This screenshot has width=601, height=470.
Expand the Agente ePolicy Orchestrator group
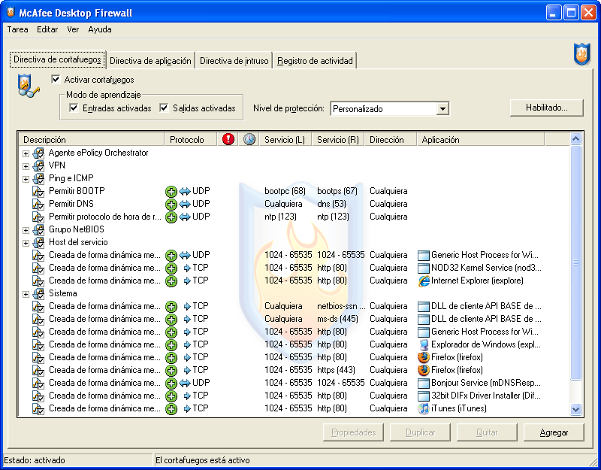point(26,153)
